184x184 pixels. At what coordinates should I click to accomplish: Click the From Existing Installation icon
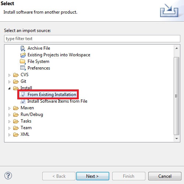pyautogui.click(x=23, y=94)
